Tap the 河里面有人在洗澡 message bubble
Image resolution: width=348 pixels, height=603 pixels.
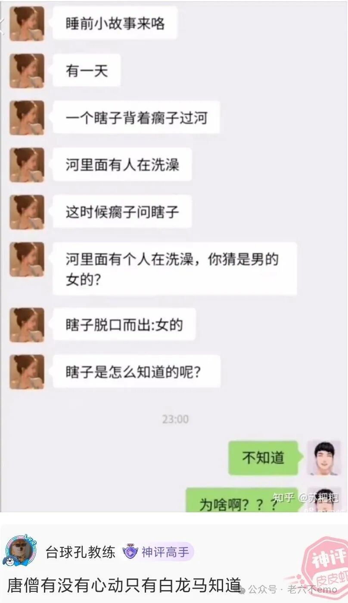(x=122, y=165)
